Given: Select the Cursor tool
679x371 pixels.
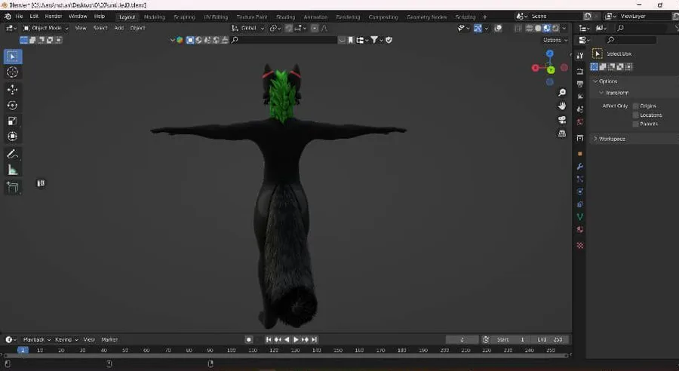Looking at the screenshot, I should click(x=13, y=72).
